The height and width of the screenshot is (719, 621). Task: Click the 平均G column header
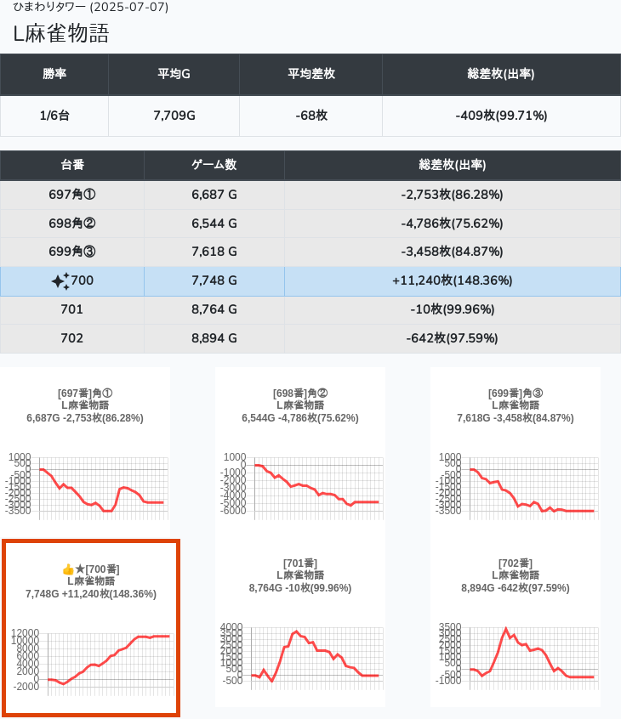(x=174, y=74)
